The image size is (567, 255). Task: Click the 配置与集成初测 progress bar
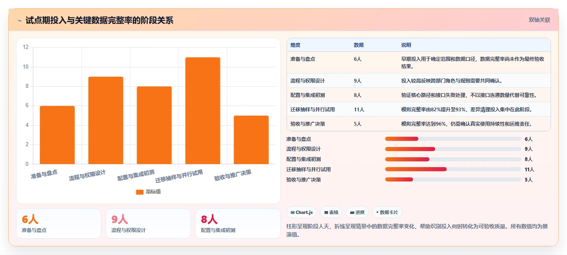click(x=453, y=159)
